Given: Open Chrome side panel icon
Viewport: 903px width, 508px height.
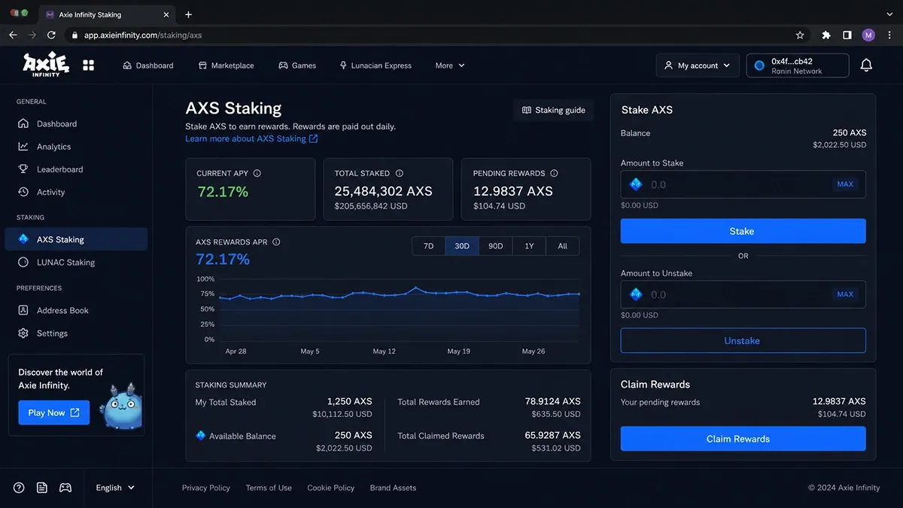Looking at the screenshot, I should coord(847,35).
